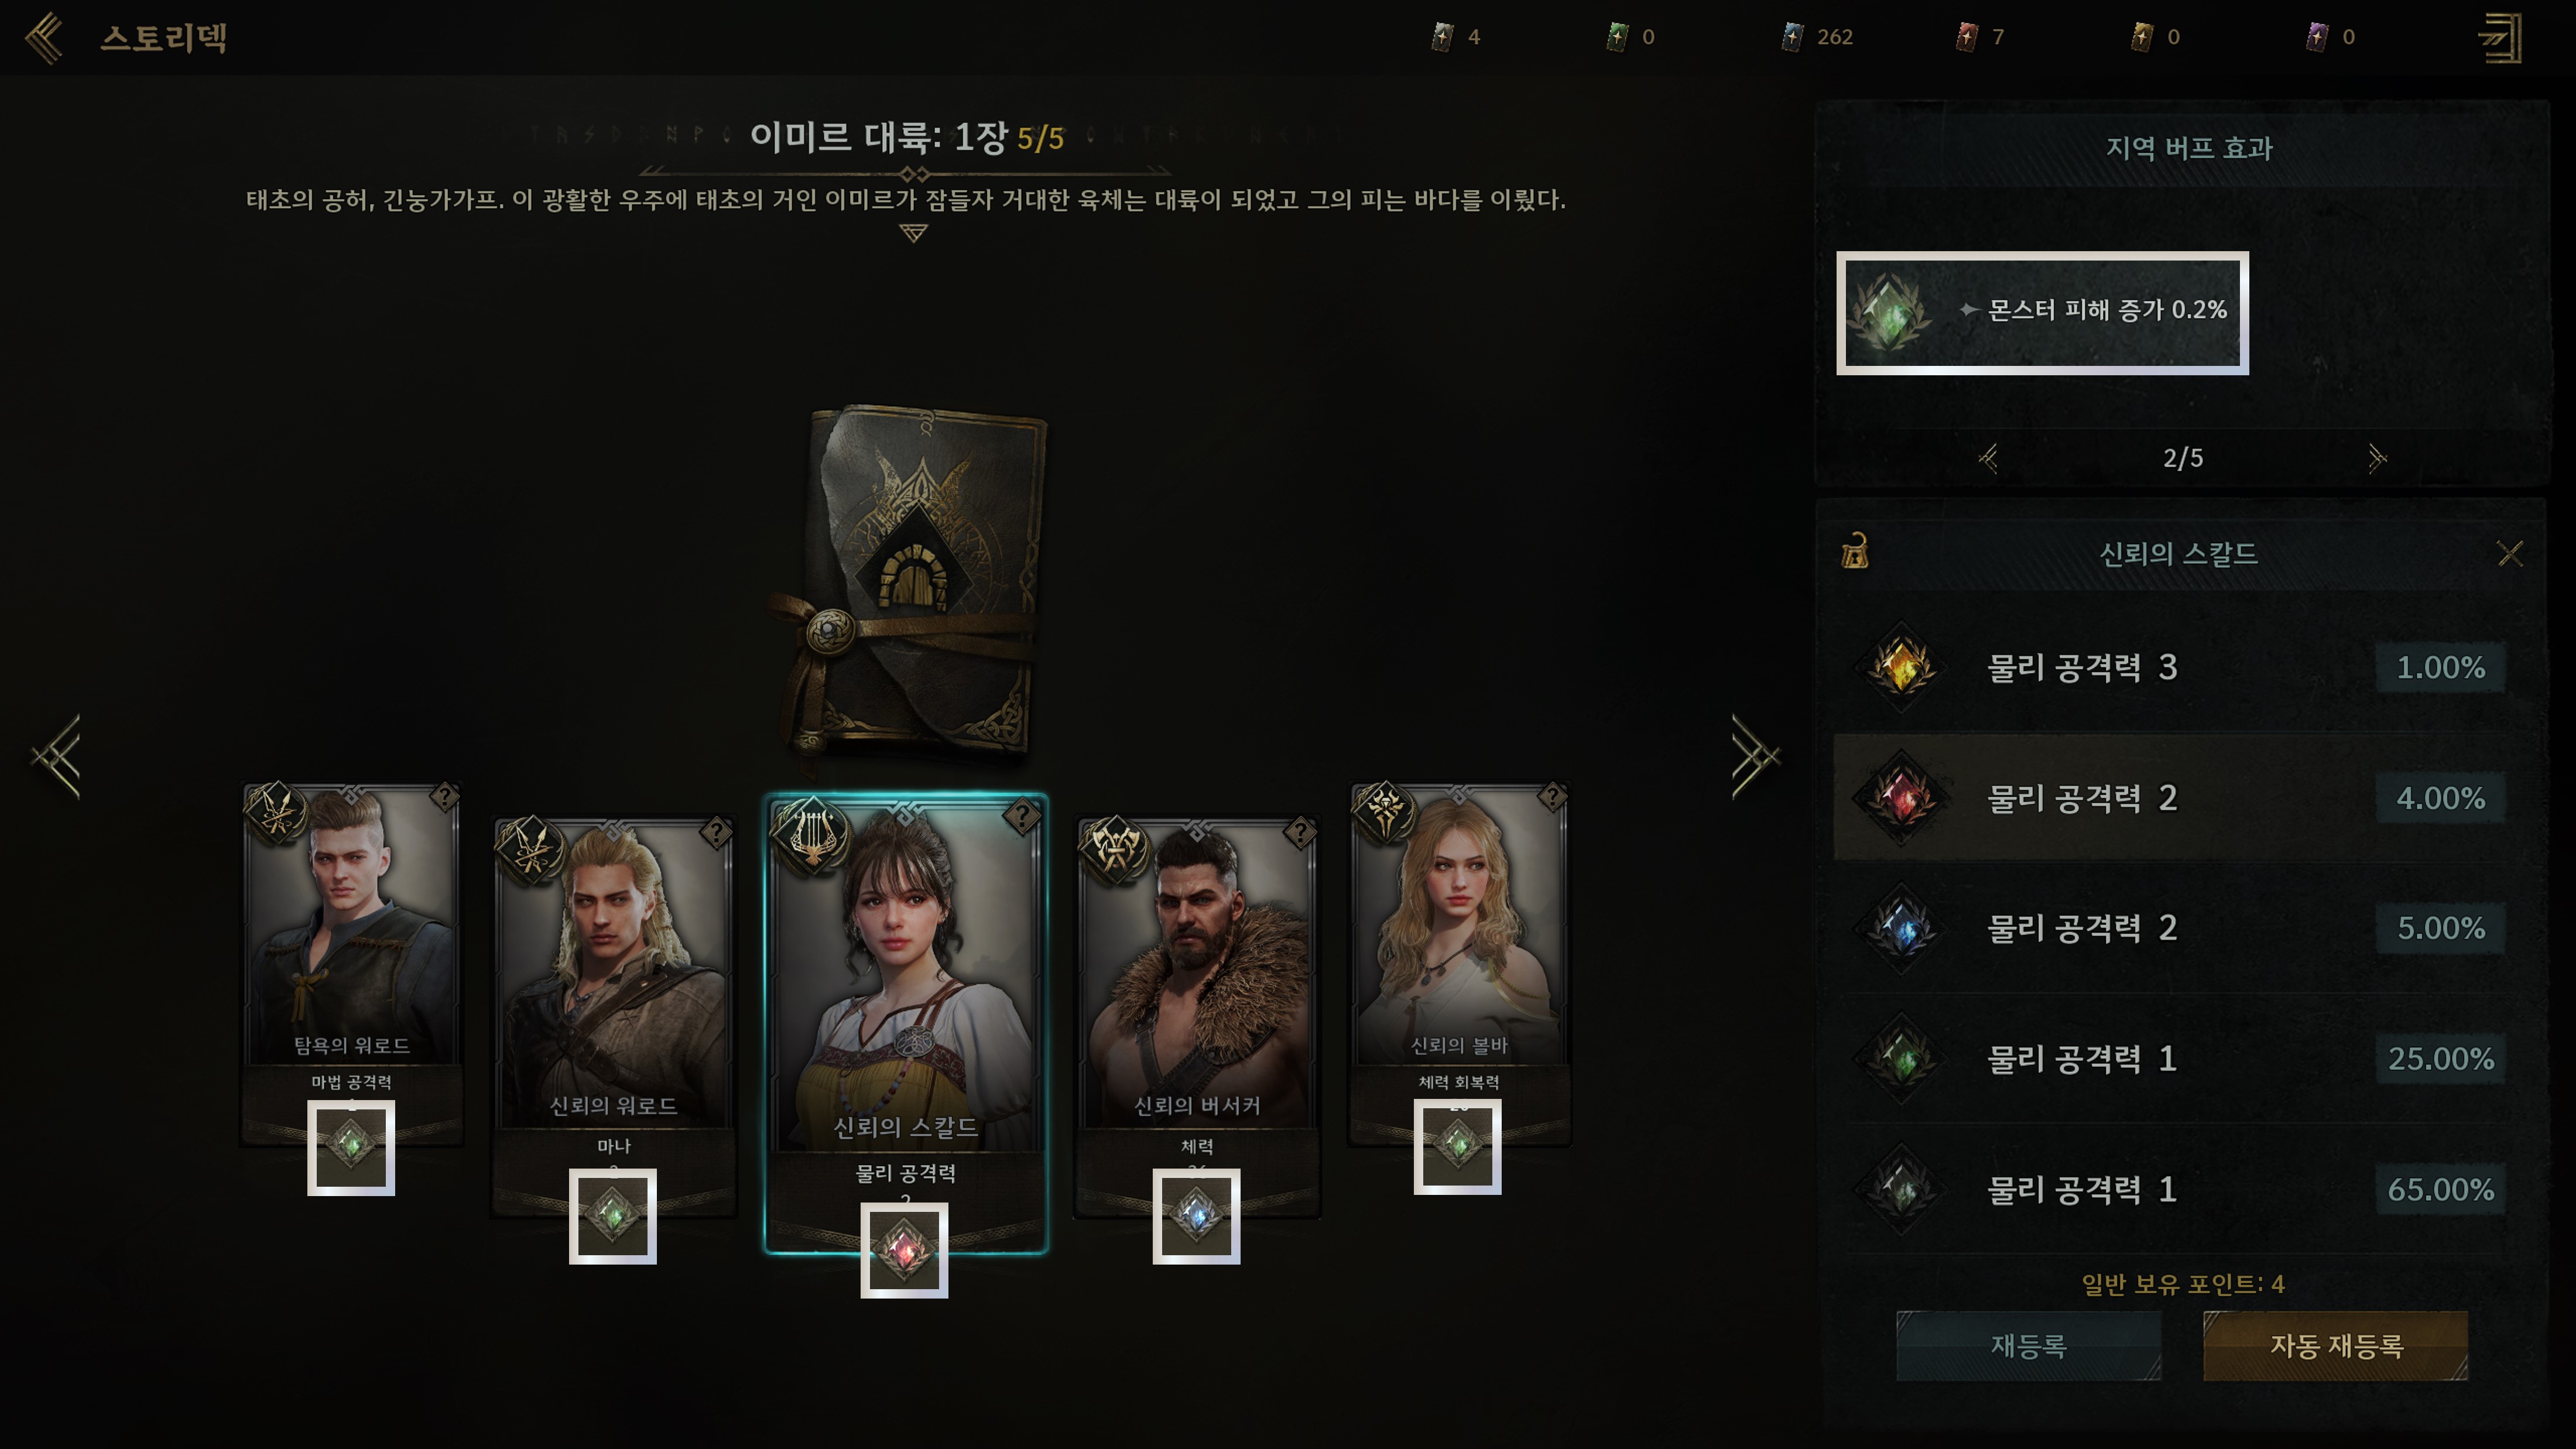Close the 신뢰의 스칼드 detail panel

(2510, 553)
